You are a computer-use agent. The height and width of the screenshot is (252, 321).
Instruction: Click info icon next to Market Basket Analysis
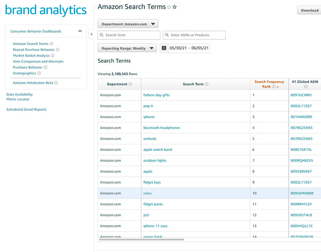[x=53, y=55]
